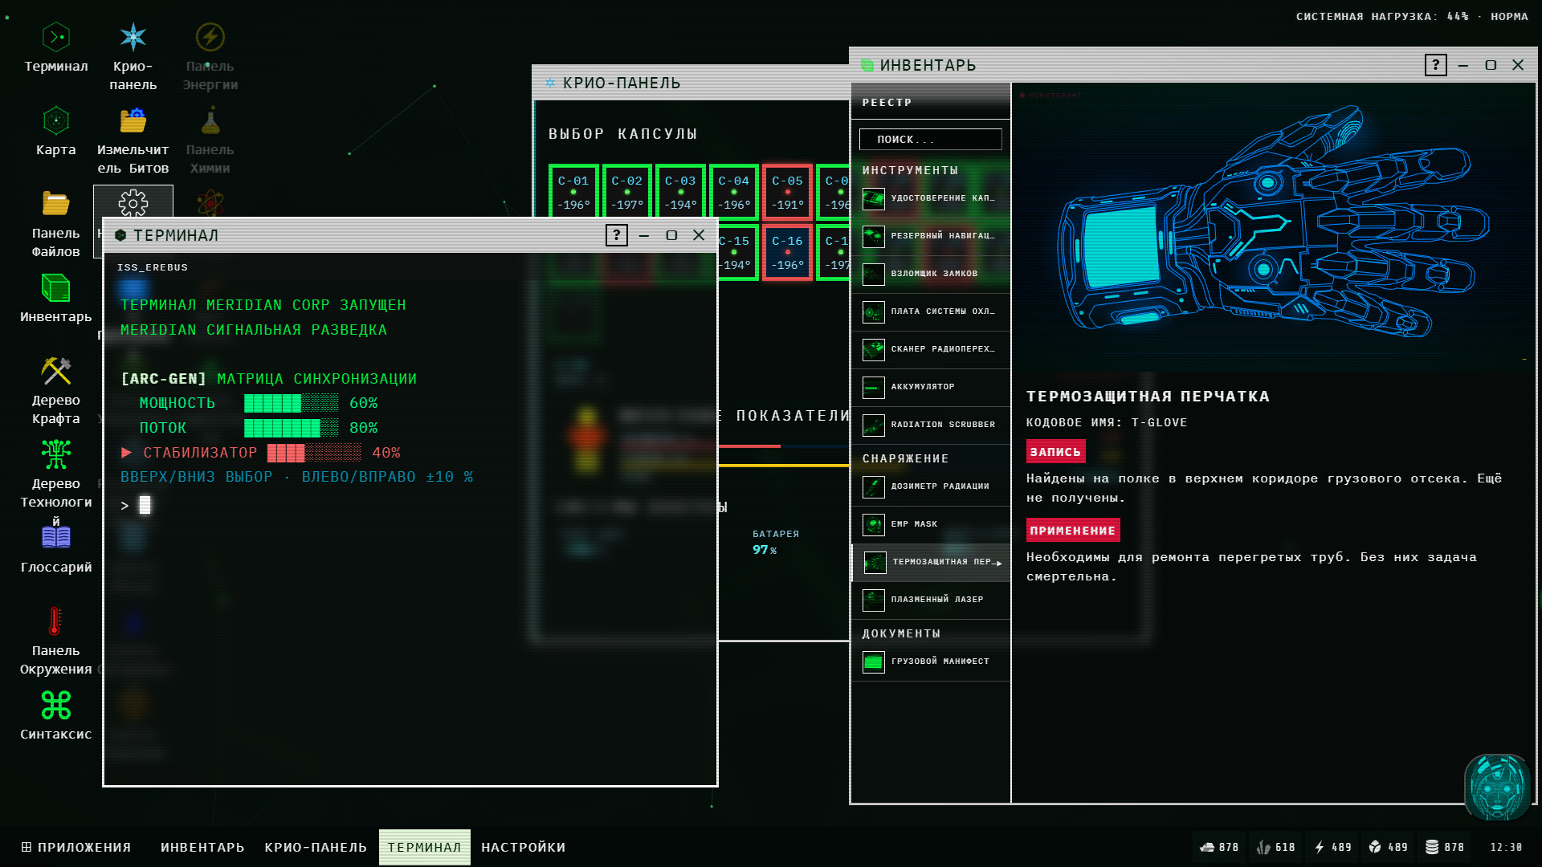The image size is (1542, 867).
Task: Open the Синтаксис command icon
Action: [55, 716]
